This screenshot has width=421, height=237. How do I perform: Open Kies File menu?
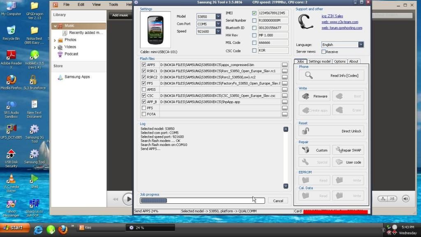click(x=66, y=5)
